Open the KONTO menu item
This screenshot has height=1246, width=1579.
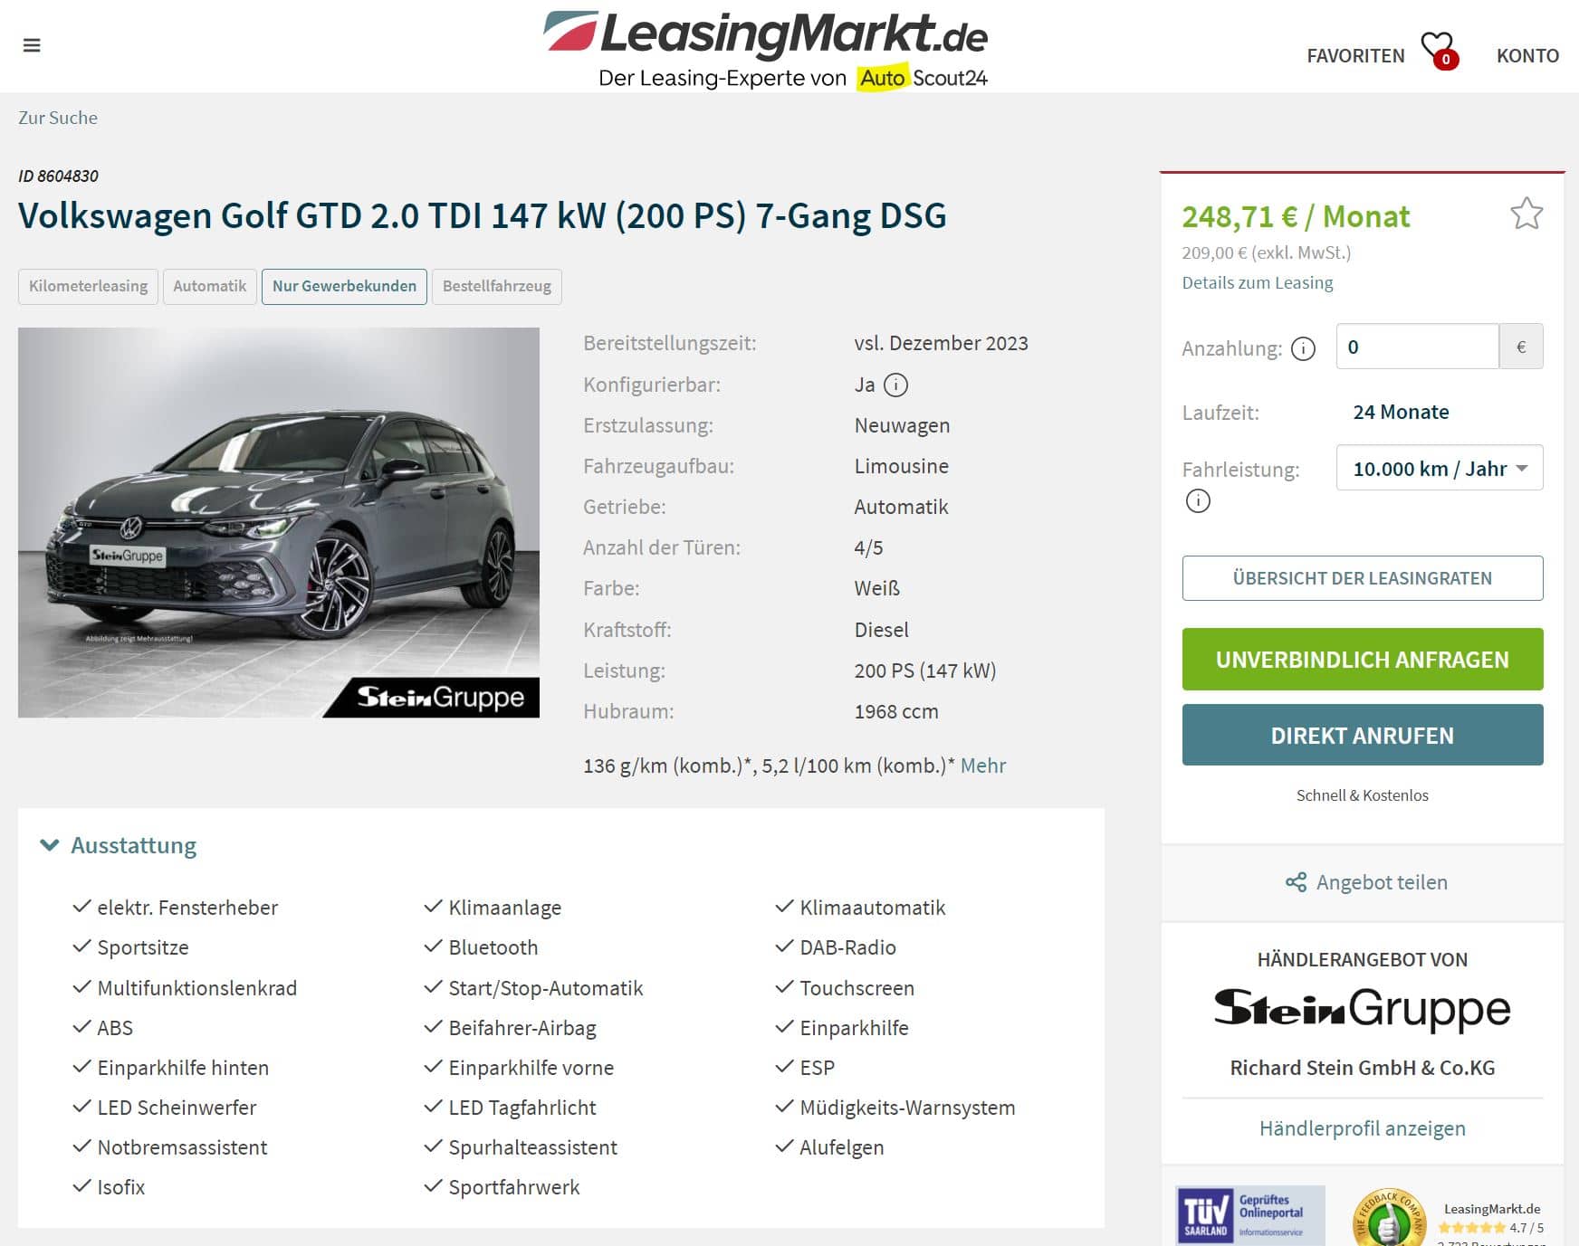[1527, 56]
